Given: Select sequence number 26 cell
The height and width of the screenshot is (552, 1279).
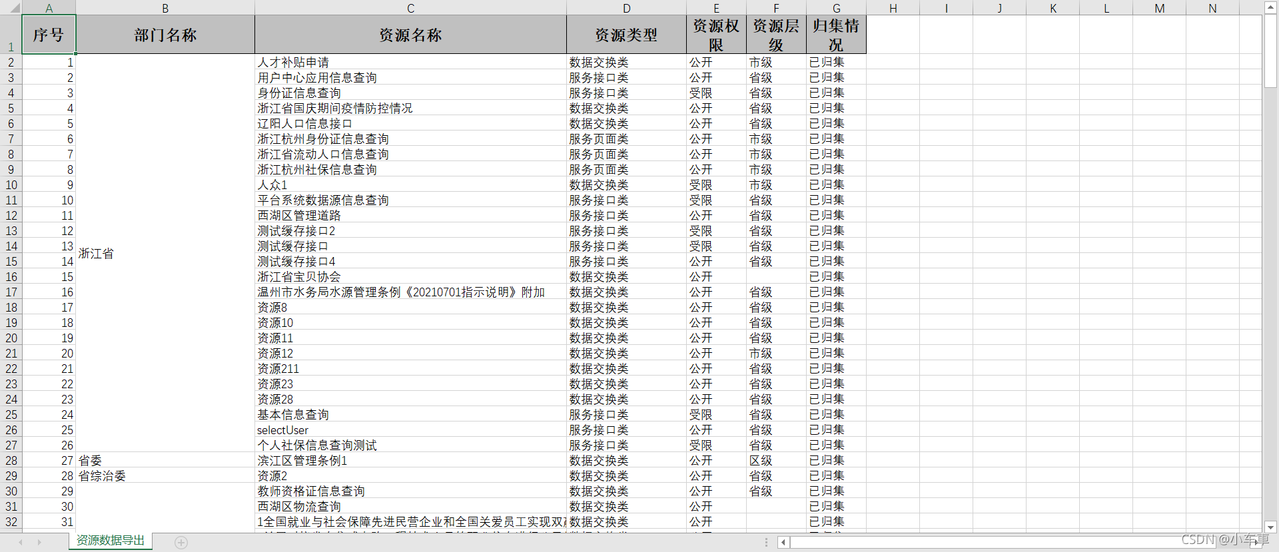Looking at the screenshot, I should point(49,445).
